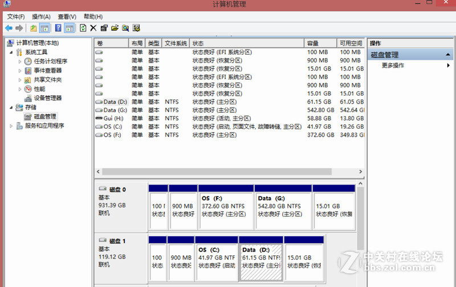Sort by the 卷 column header

click(111, 43)
